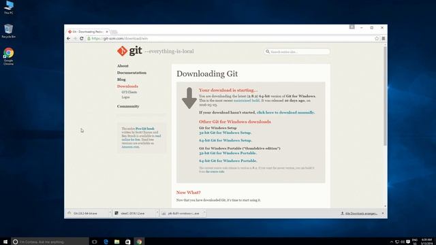This screenshot has height=245, width=436.
Task: Open Documentation in the sidebar
Action: [131, 73]
